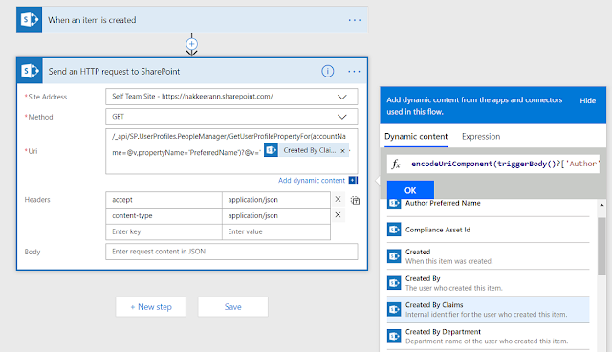
Task: Click the Add dynamic content link
Action: tap(312, 180)
